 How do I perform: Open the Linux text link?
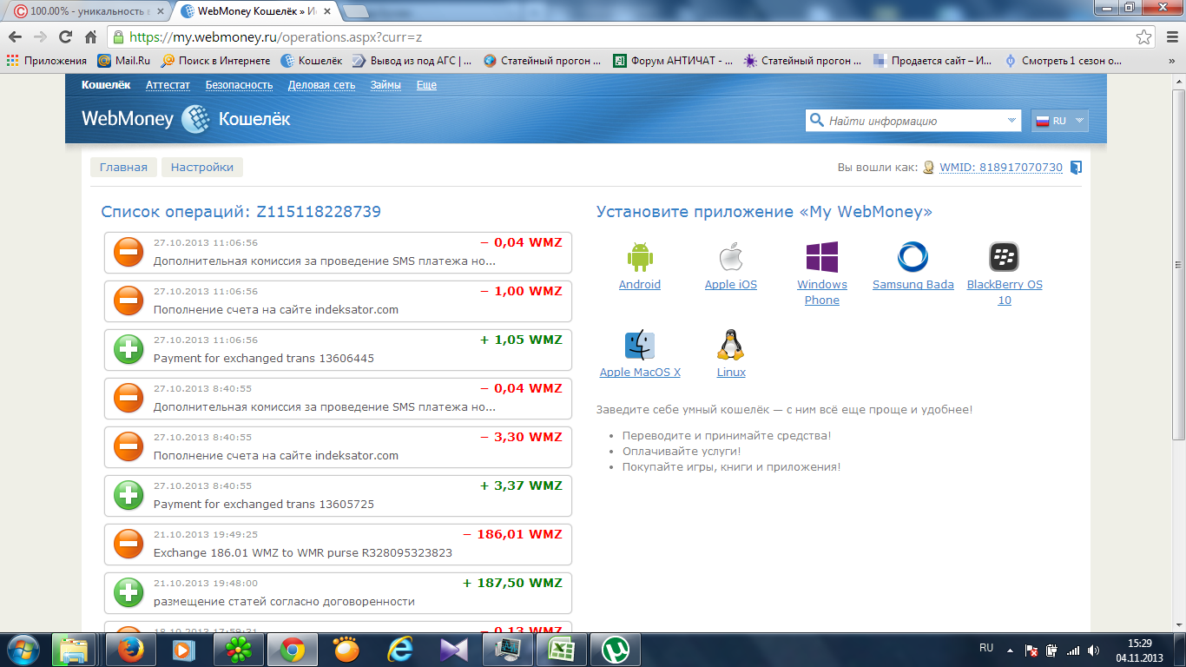pyautogui.click(x=731, y=373)
